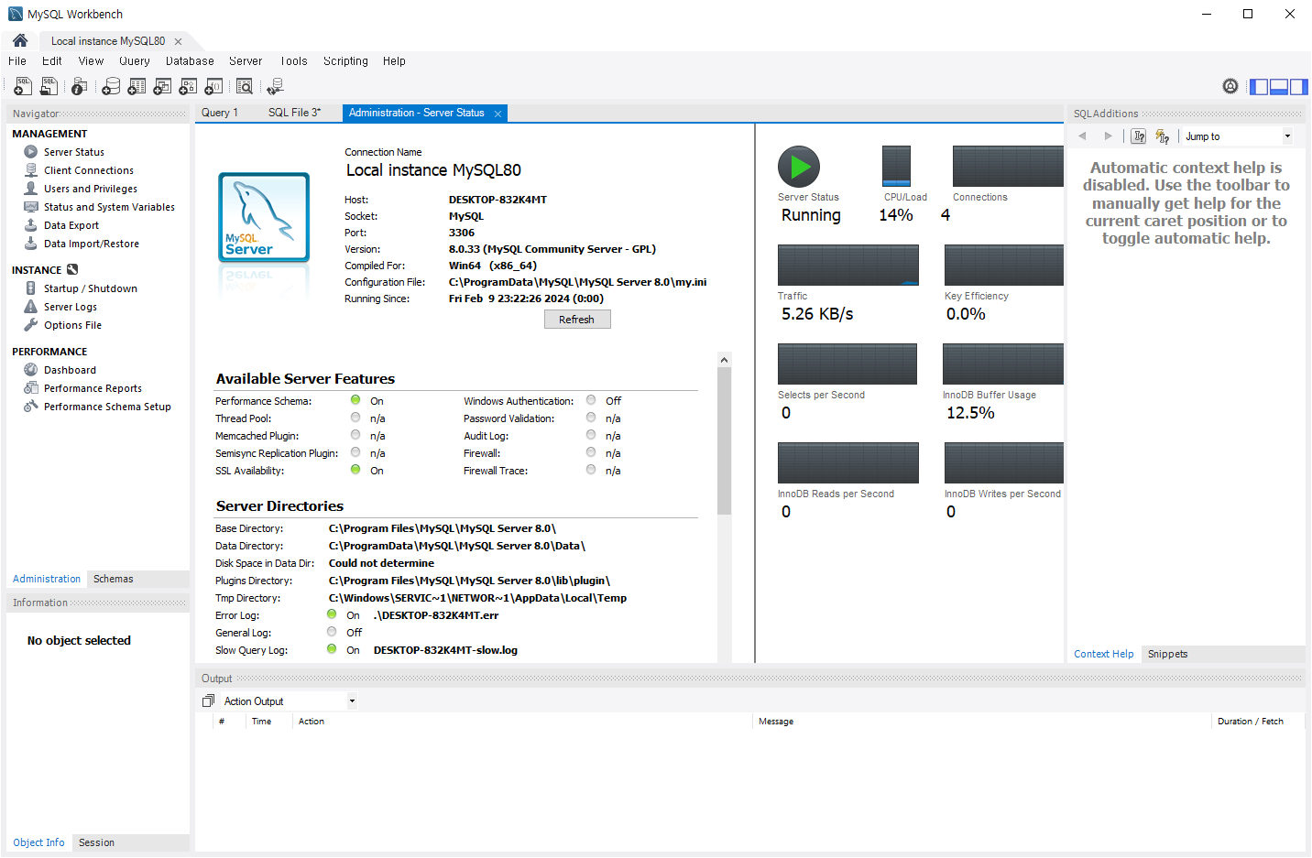Open Server Status in Navigator
This screenshot has height=858, width=1312.
74,152
